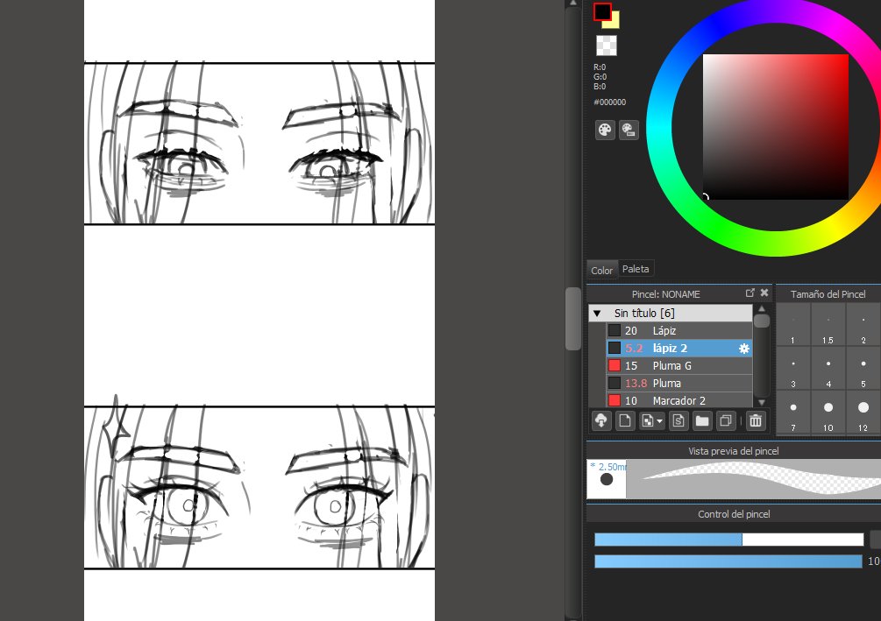Select the Pluma brush with size 13.8
Viewport: 881px width, 621px height.
(679, 383)
